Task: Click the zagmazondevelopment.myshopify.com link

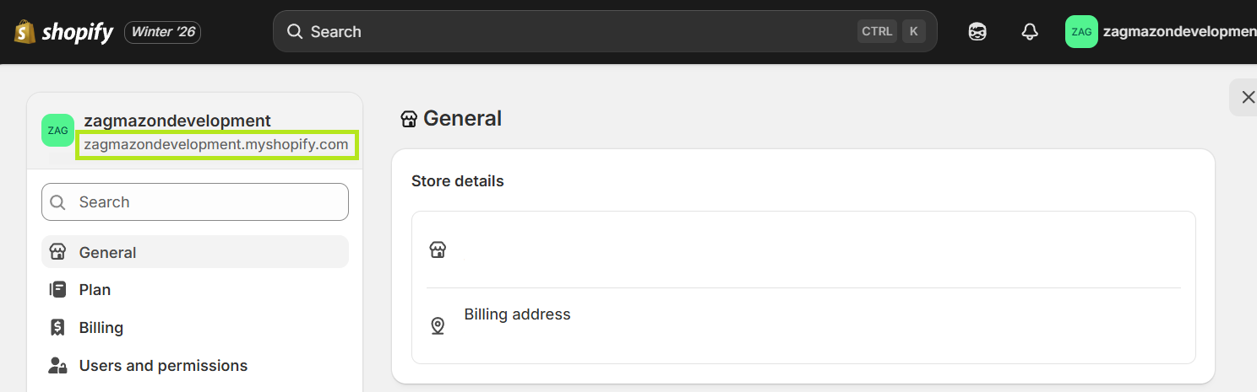Action: point(216,145)
